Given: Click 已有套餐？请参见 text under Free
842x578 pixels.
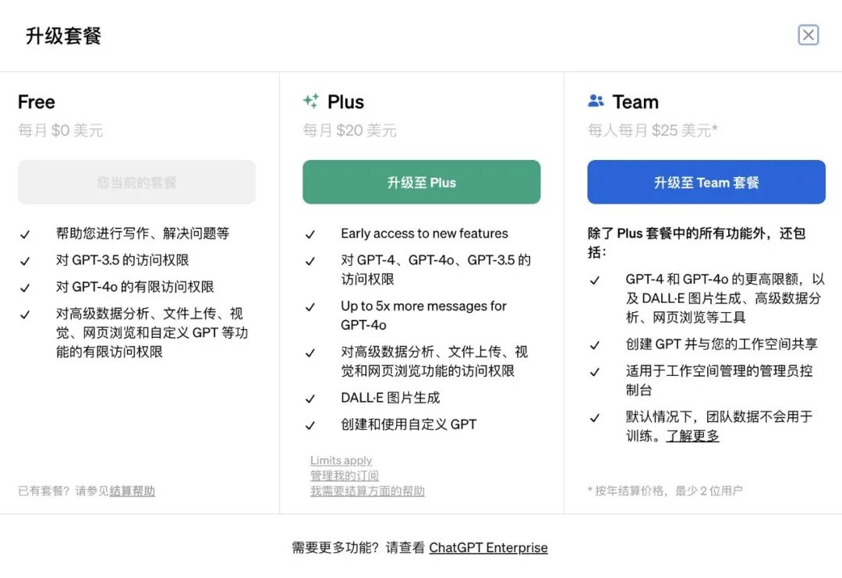Looking at the screenshot, I should (63, 491).
